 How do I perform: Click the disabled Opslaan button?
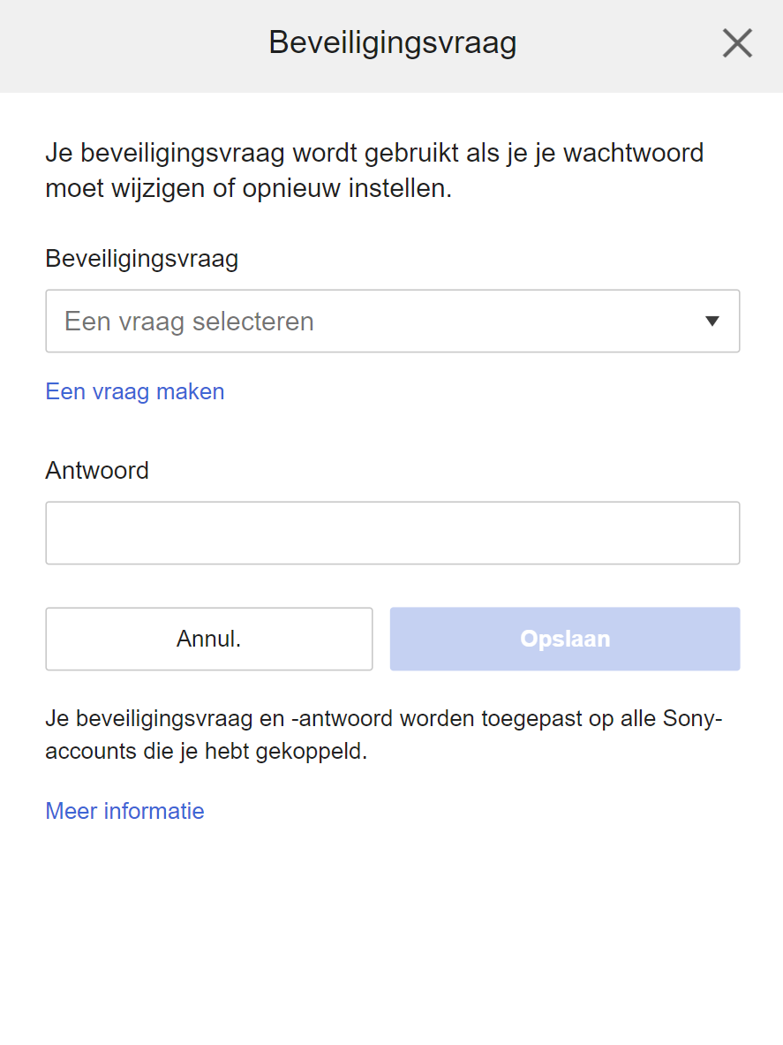click(564, 639)
